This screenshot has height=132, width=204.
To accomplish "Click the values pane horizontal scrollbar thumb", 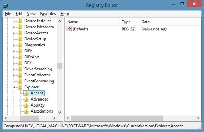I will coord(117,118).
